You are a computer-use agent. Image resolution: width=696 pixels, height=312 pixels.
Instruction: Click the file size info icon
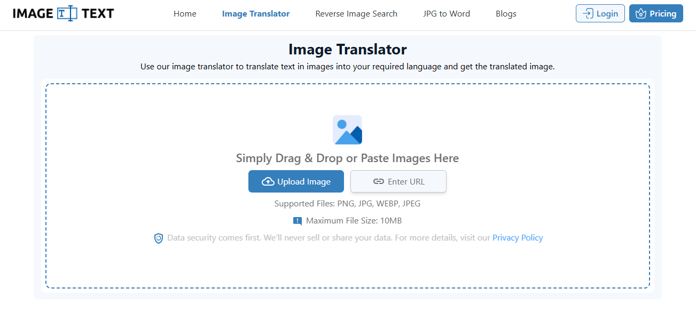pyautogui.click(x=298, y=221)
